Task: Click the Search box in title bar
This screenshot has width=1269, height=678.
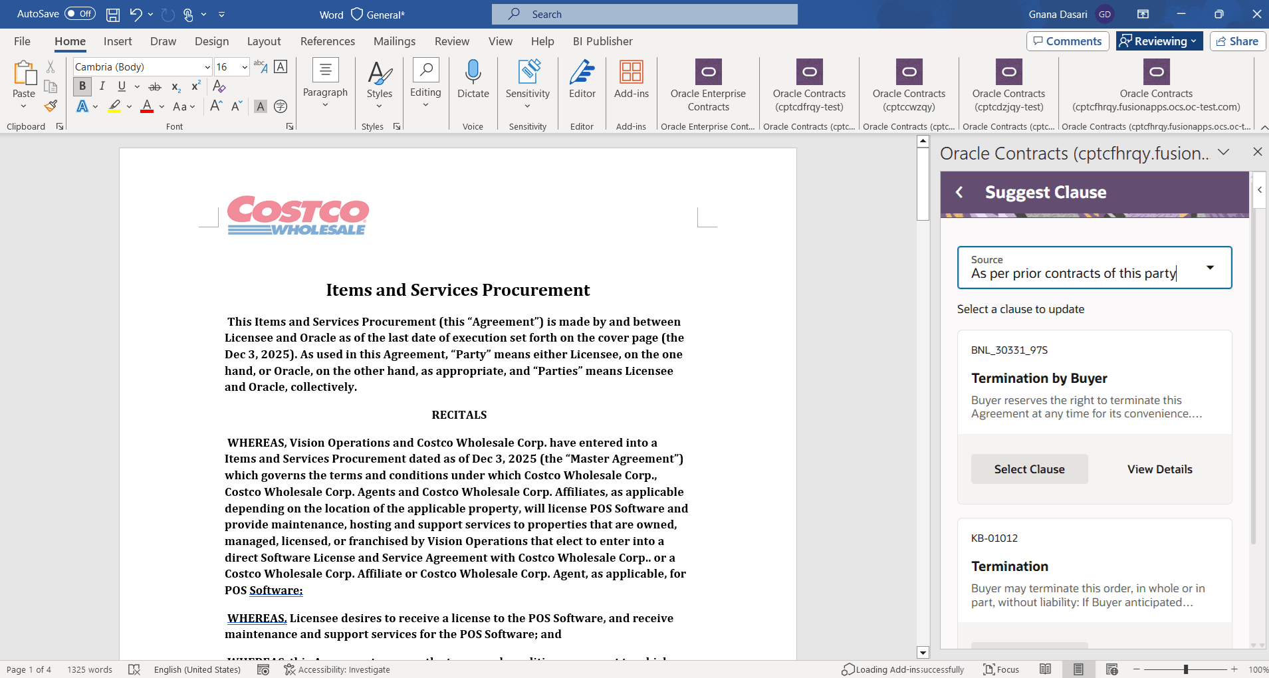Action: click(x=645, y=14)
